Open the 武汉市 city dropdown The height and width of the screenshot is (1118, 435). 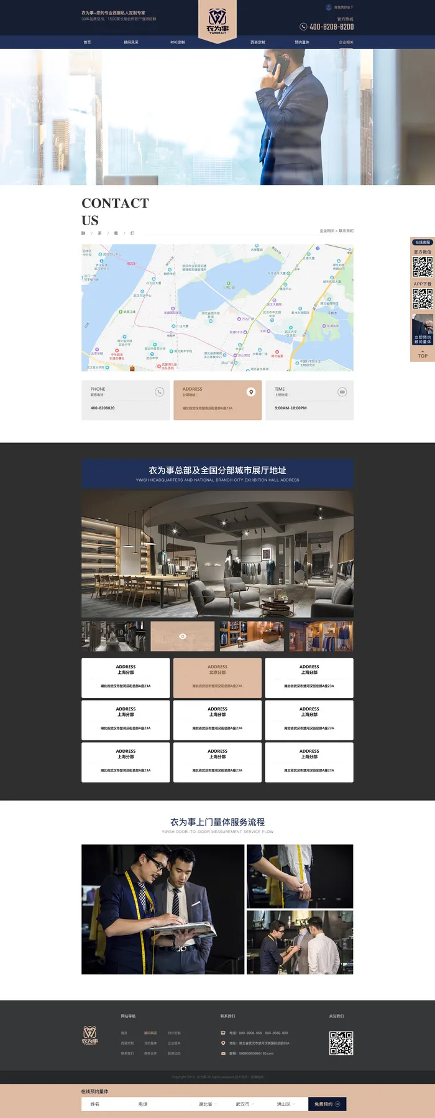point(245,1104)
